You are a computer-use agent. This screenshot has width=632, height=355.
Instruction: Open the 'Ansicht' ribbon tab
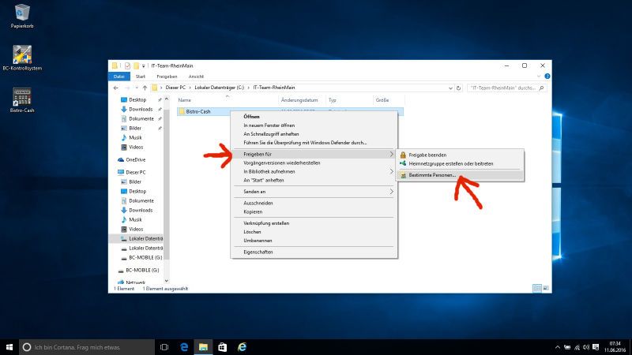coord(195,77)
